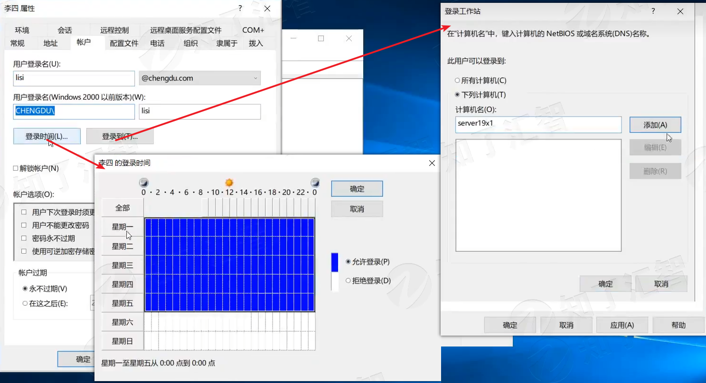Minimize the background window behind 李四 属性
Viewport: 706px width, 383px height.
tap(294, 38)
